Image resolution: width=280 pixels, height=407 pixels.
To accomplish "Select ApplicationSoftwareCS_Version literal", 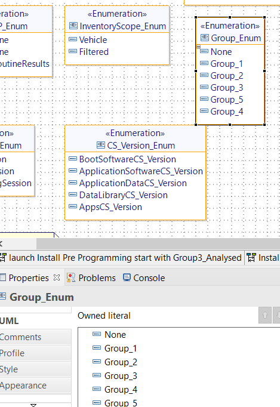I will 141,171.
